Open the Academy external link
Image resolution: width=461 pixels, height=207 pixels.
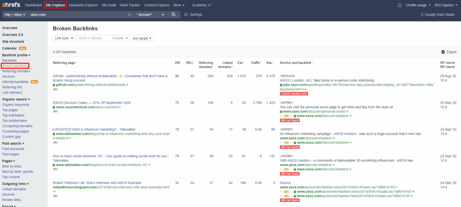(x=201, y=5)
